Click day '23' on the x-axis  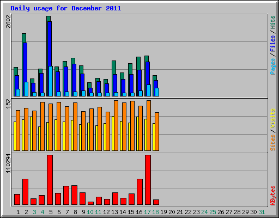(x=196, y=212)
